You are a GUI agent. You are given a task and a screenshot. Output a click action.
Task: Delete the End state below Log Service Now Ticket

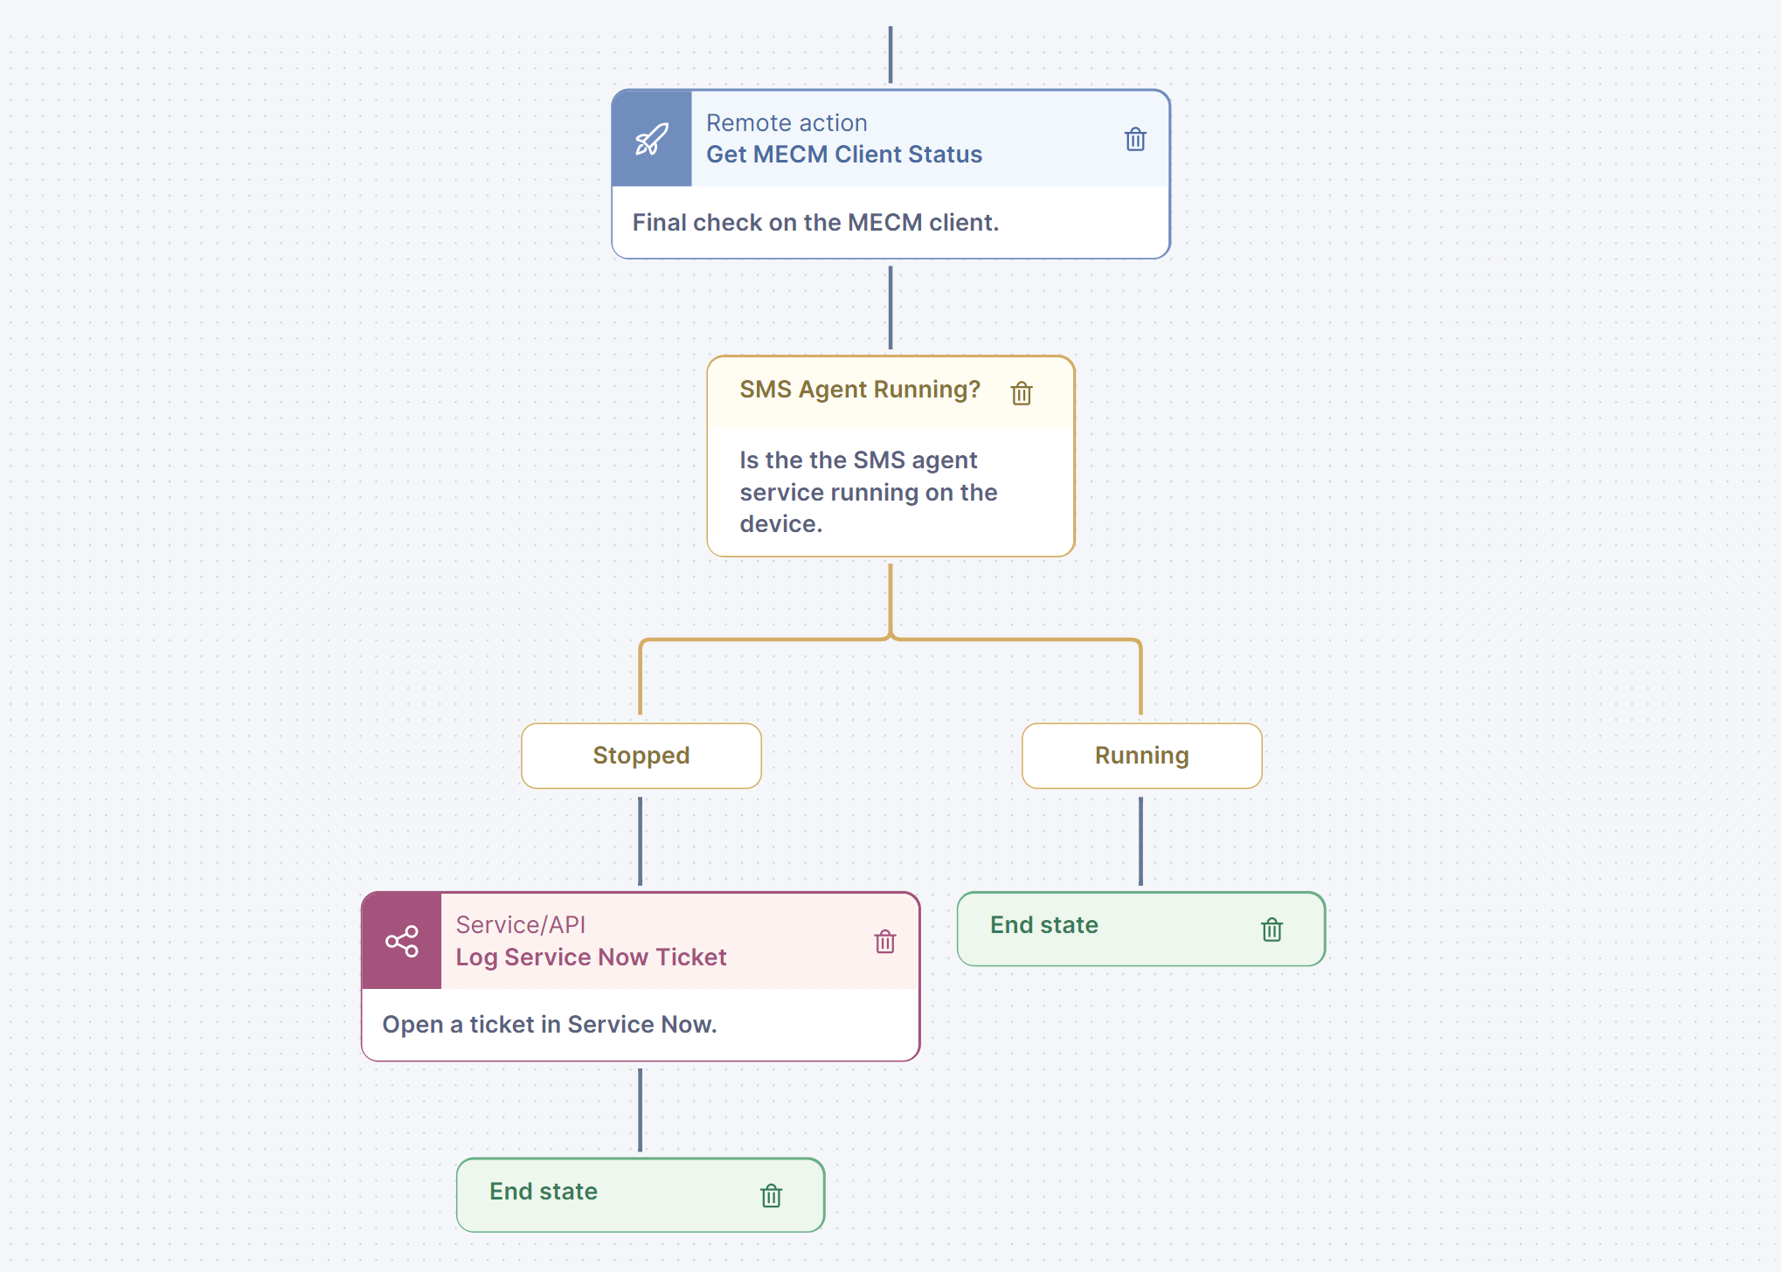point(770,1194)
